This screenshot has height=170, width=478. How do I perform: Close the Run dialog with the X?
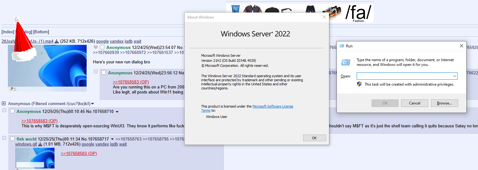click(x=461, y=46)
